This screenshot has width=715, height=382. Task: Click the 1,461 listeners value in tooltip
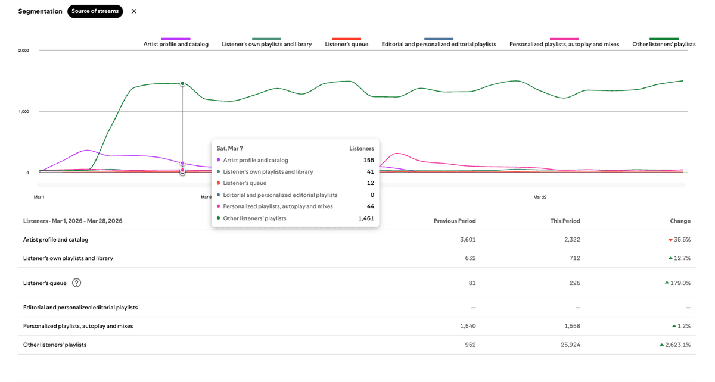(x=365, y=218)
